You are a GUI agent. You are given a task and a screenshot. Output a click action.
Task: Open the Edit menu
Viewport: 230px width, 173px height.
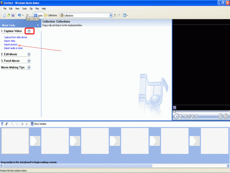(x=11, y=9)
